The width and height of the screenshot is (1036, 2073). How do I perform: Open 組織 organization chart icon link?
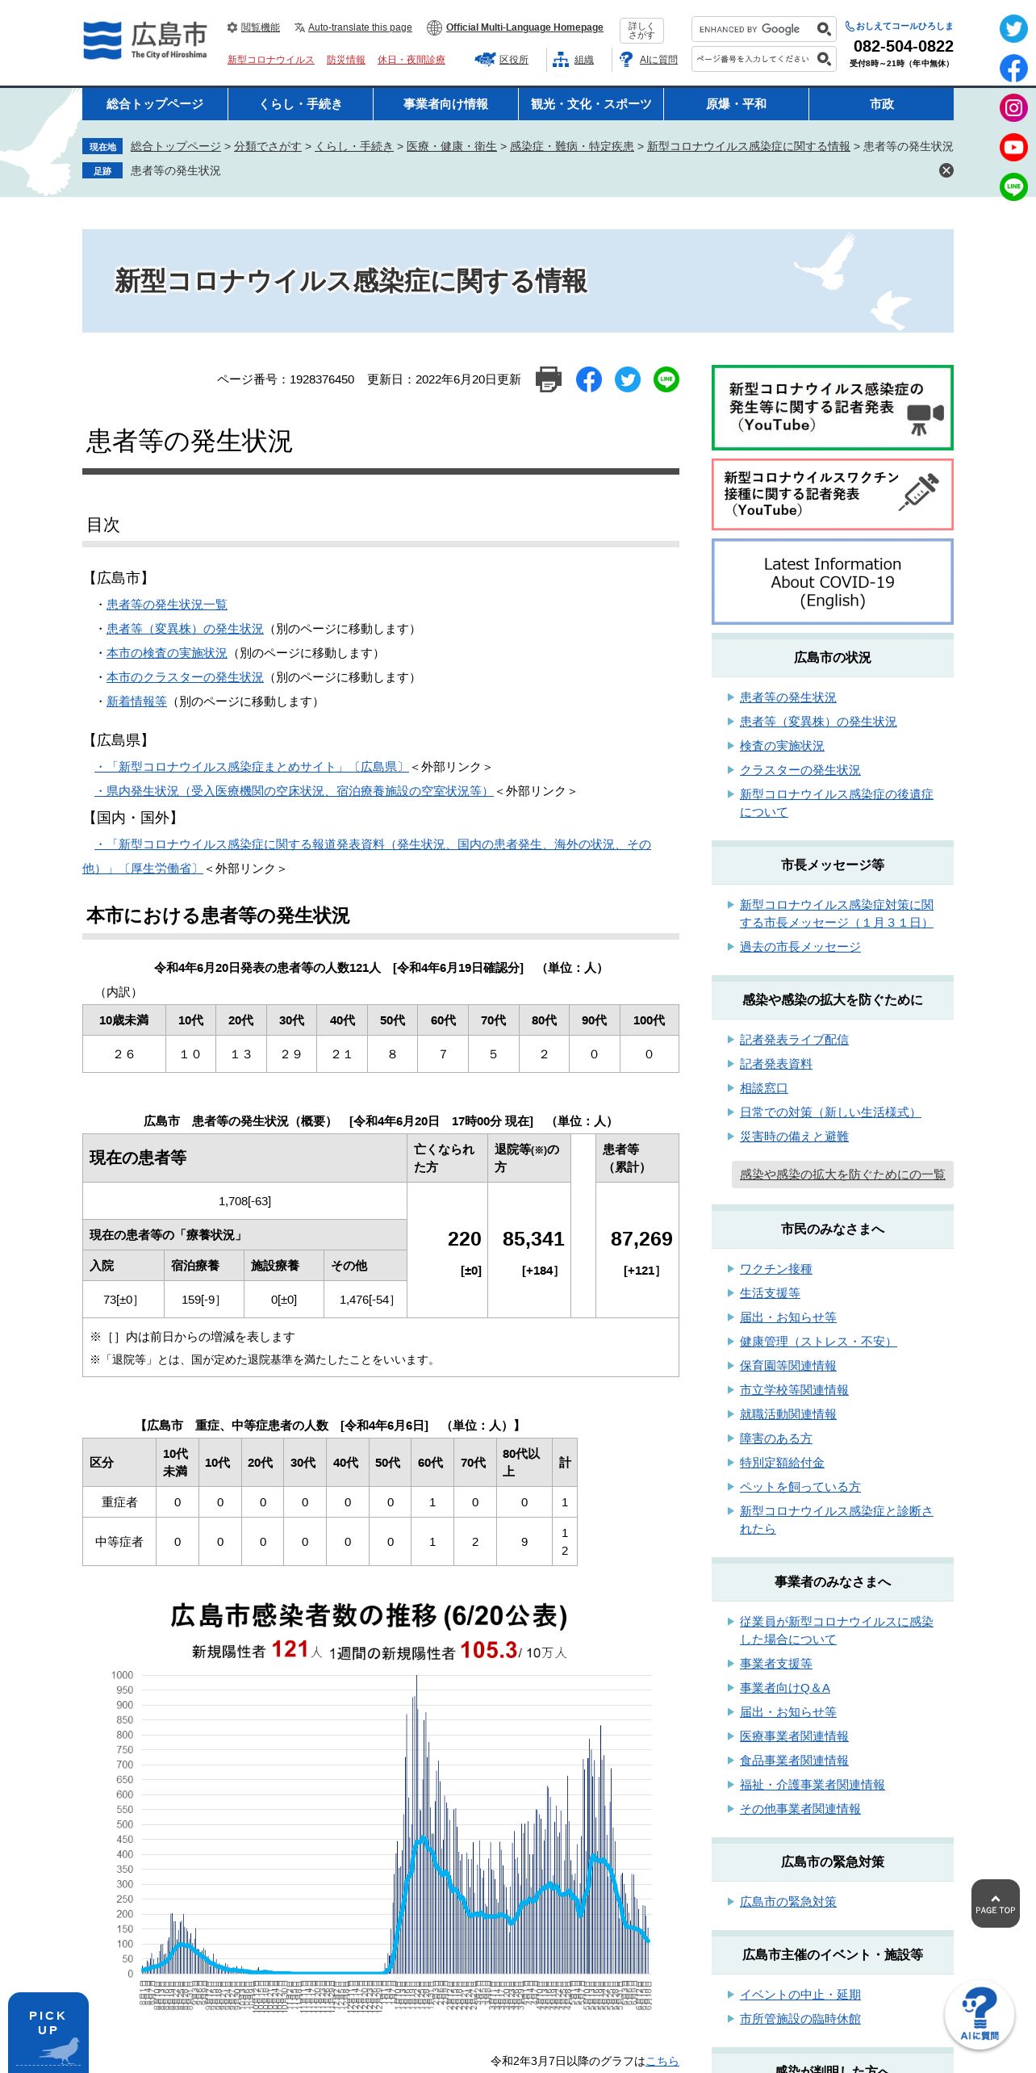click(x=574, y=60)
